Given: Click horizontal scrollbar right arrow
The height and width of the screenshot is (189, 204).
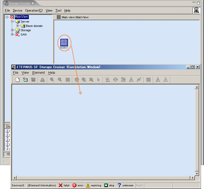Looking at the screenshot, I should [x=192, y=178].
